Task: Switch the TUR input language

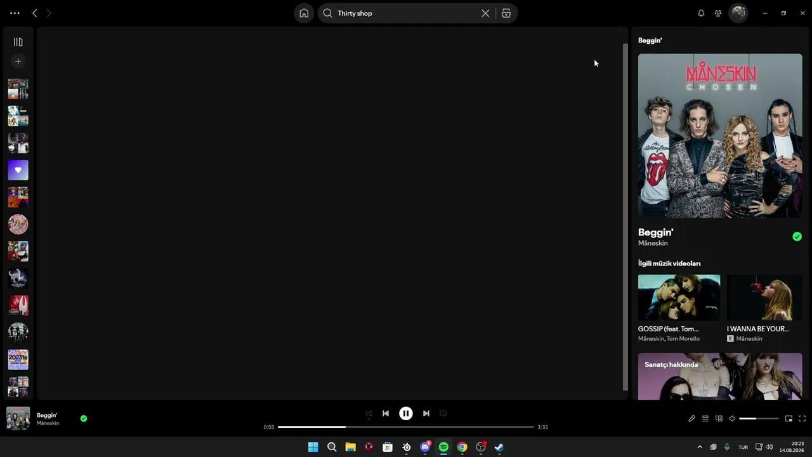Action: pos(743,447)
